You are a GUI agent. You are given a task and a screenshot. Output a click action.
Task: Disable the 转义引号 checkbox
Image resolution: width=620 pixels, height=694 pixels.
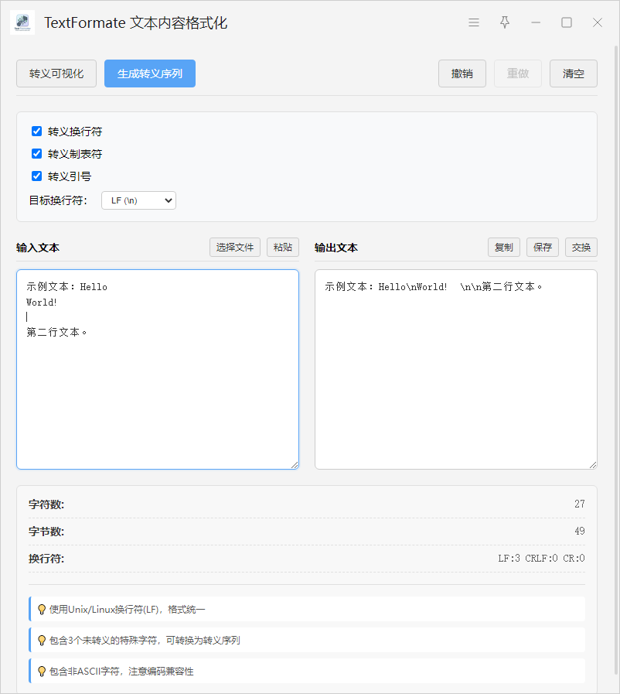click(36, 176)
